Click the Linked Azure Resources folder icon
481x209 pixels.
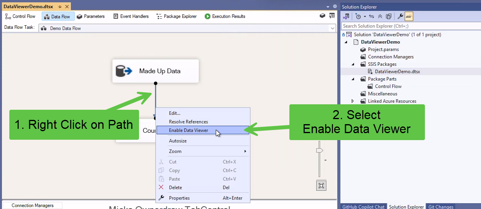tap(363, 101)
